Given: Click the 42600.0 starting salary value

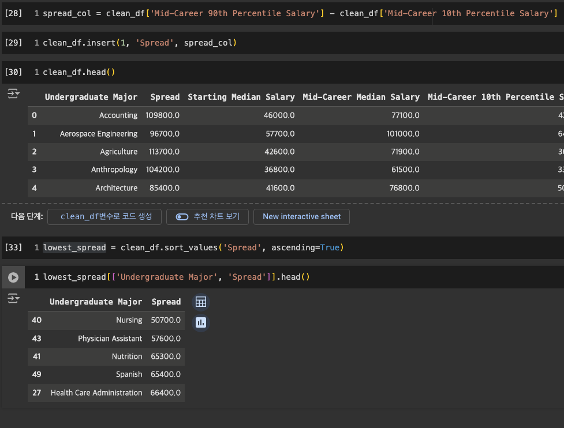Looking at the screenshot, I should (x=279, y=152).
